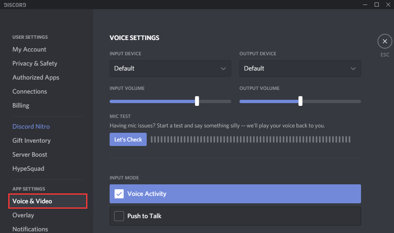
Task: Enable the Push to Talk checkbox
Action: tap(119, 216)
